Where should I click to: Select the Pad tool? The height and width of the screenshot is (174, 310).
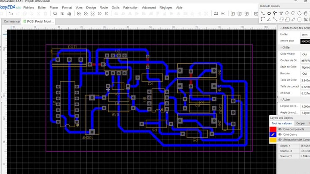pyautogui.click(x=269, y=14)
